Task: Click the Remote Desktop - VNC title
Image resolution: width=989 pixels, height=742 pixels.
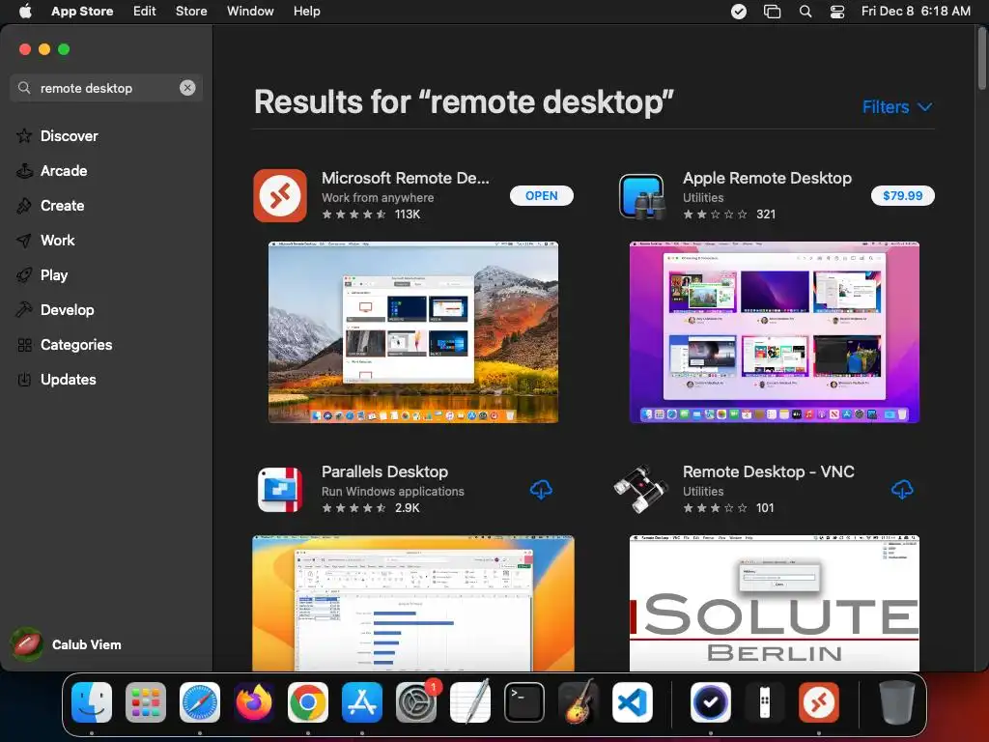Action: click(x=768, y=471)
